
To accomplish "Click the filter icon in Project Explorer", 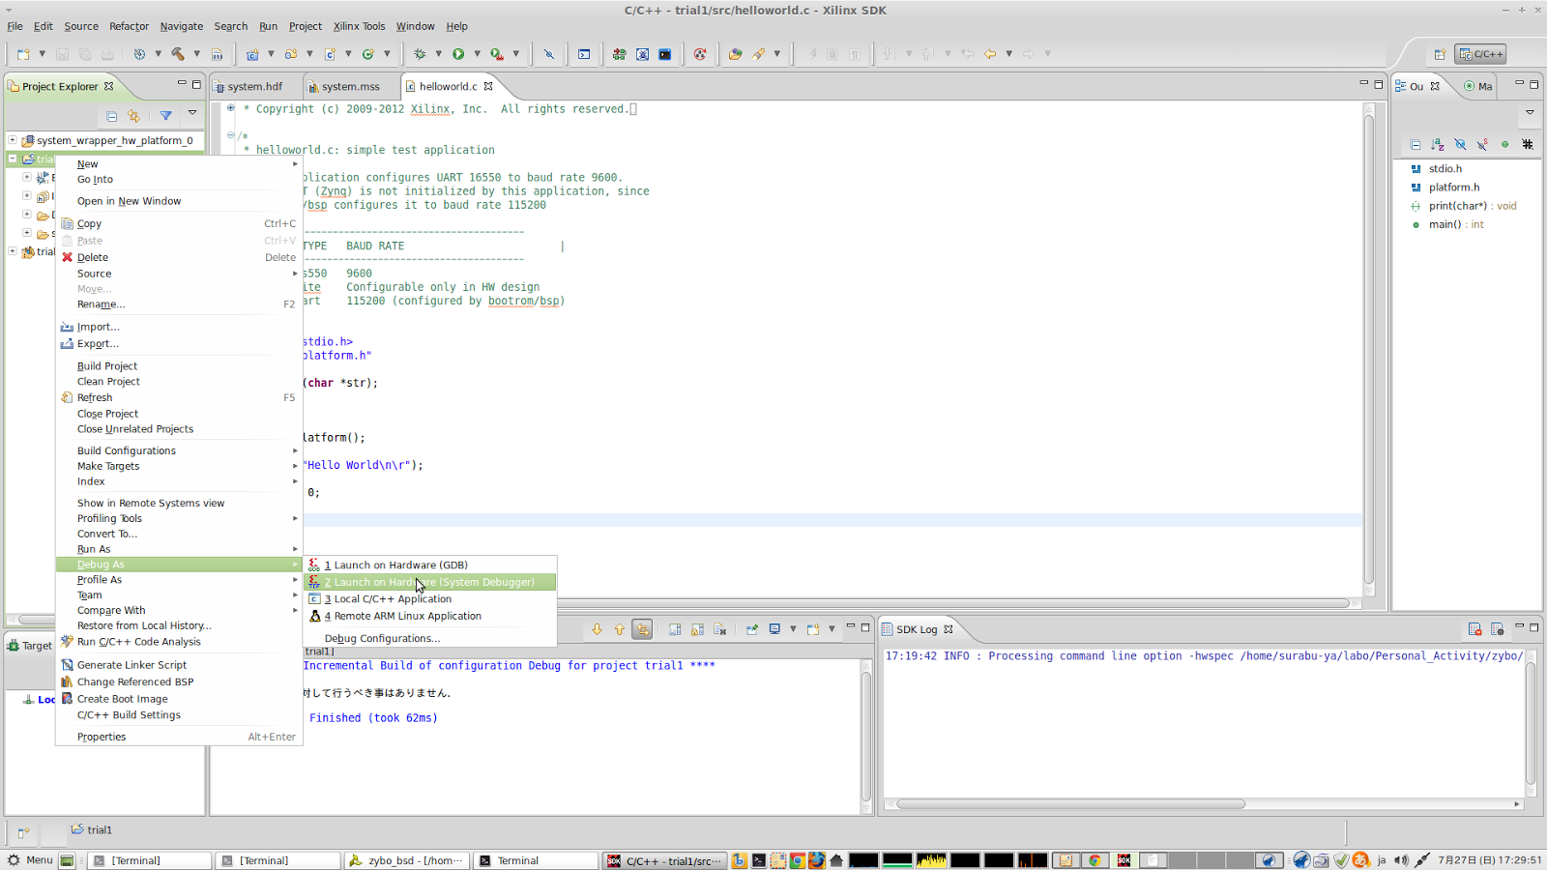I will click(166, 116).
